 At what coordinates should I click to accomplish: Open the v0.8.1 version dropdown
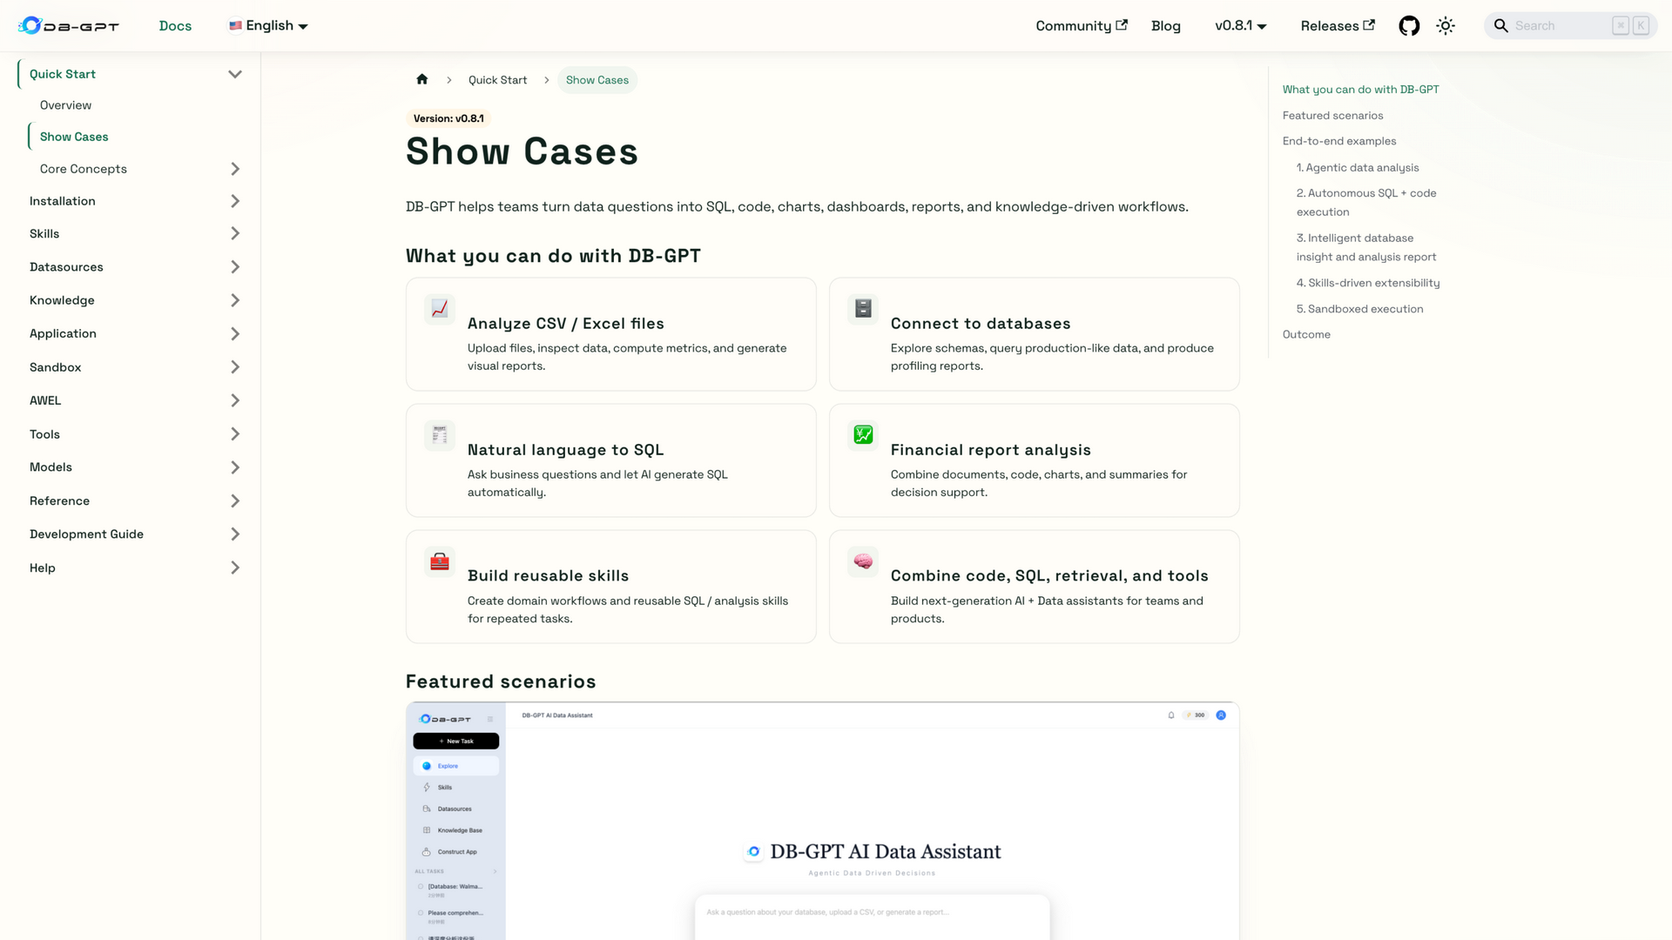click(x=1240, y=26)
